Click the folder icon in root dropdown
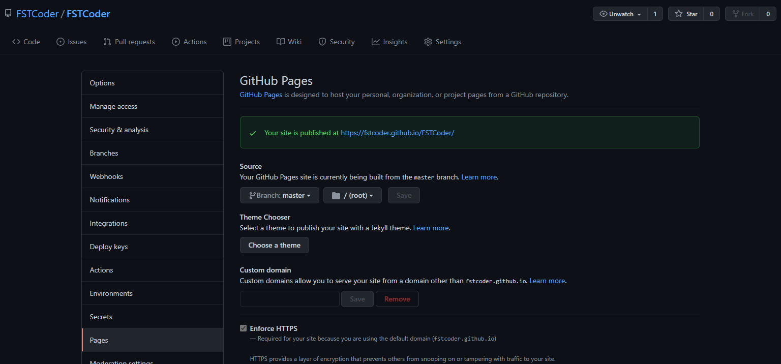 [x=336, y=195]
